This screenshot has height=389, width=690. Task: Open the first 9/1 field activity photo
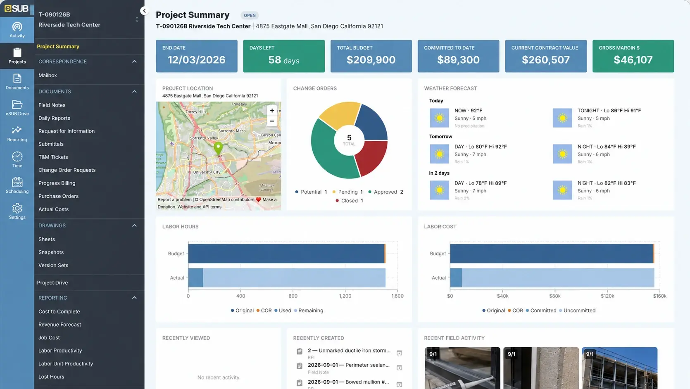point(462,368)
